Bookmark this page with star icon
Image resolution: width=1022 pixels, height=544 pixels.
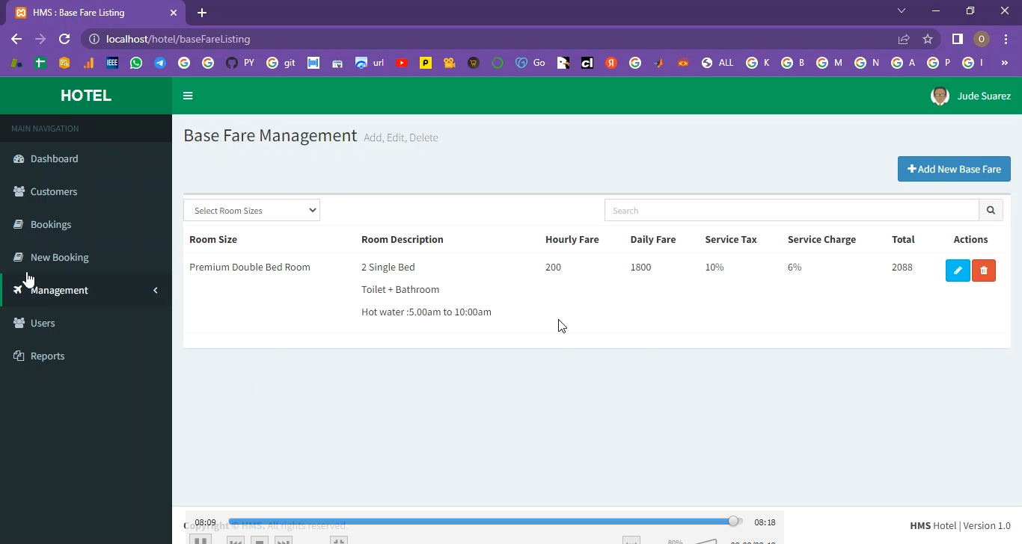(928, 39)
